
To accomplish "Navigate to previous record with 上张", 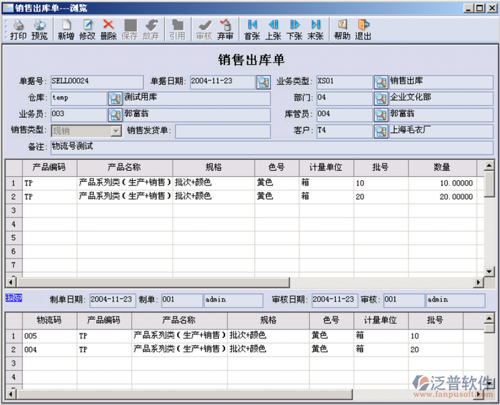I will tap(274, 30).
